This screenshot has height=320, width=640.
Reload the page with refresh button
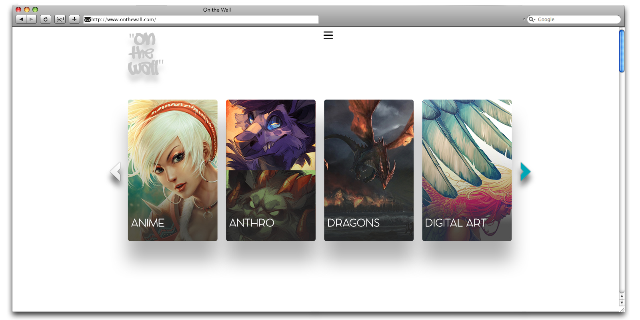(x=46, y=19)
